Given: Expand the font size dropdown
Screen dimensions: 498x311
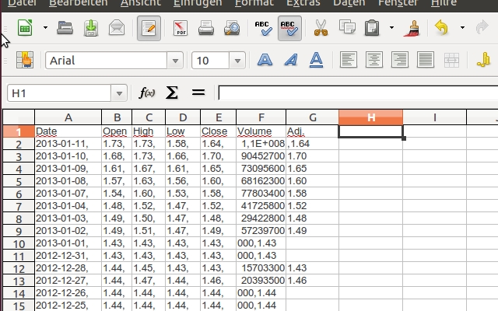Looking at the screenshot, I should click(x=242, y=61).
